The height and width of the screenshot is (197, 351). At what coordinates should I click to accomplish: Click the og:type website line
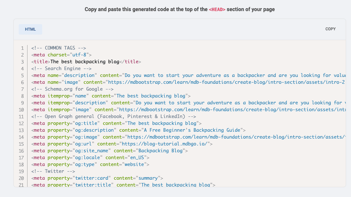tap(90, 164)
